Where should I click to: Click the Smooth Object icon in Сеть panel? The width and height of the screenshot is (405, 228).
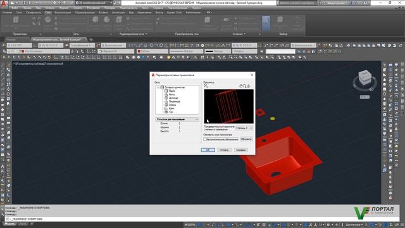coord(48,20)
